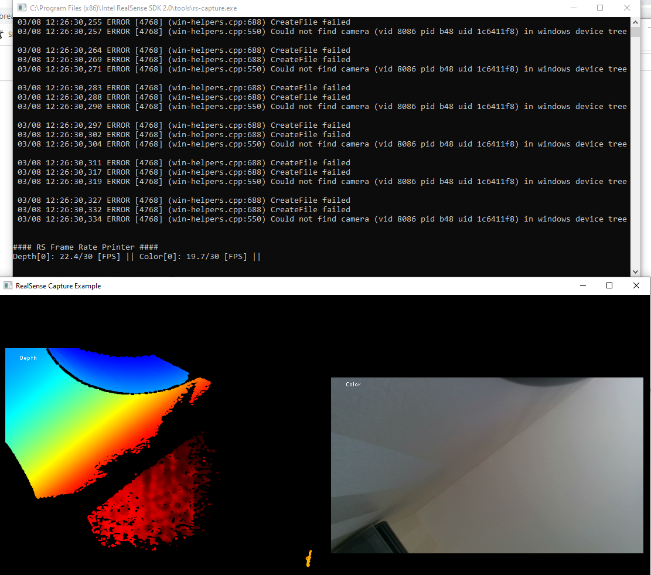Viewport: 651px width, 575px height.
Task: Click the scrollbar up arrow in the console
Action: [x=636, y=22]
